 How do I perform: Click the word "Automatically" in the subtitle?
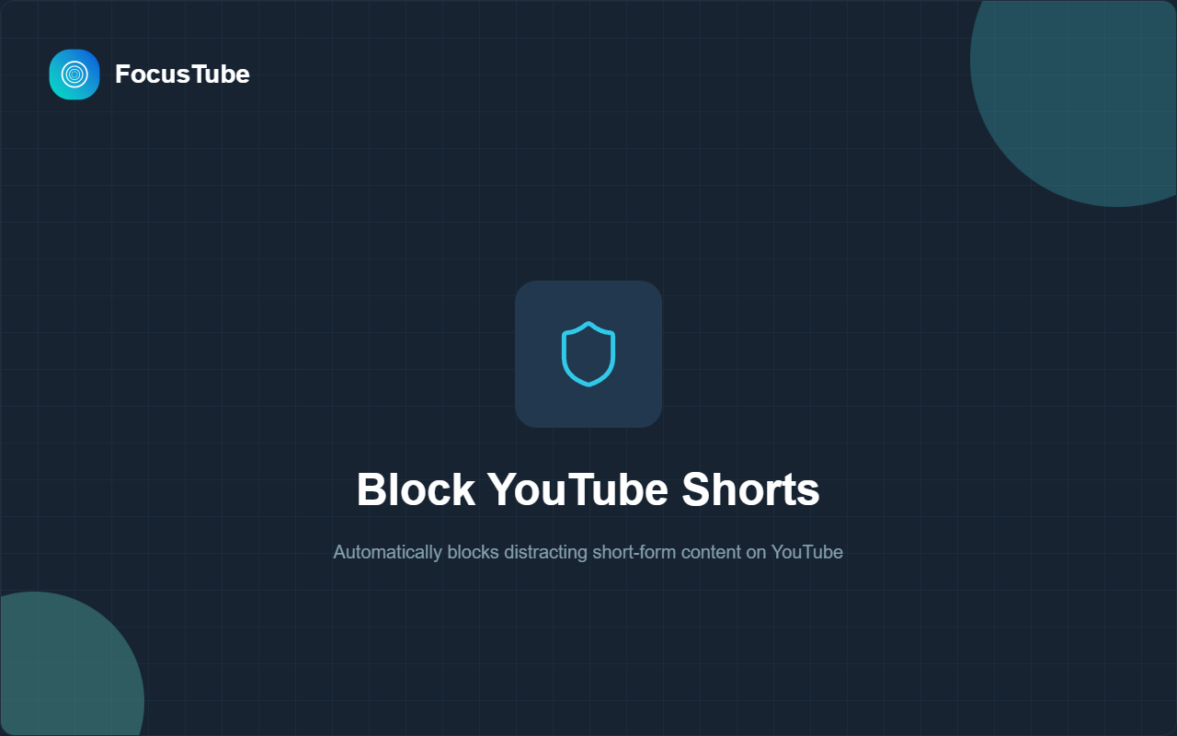coord(387,552)
